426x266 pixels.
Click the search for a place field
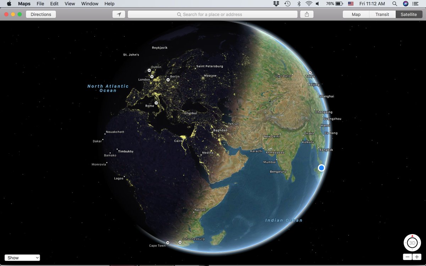tap(212, 14)
